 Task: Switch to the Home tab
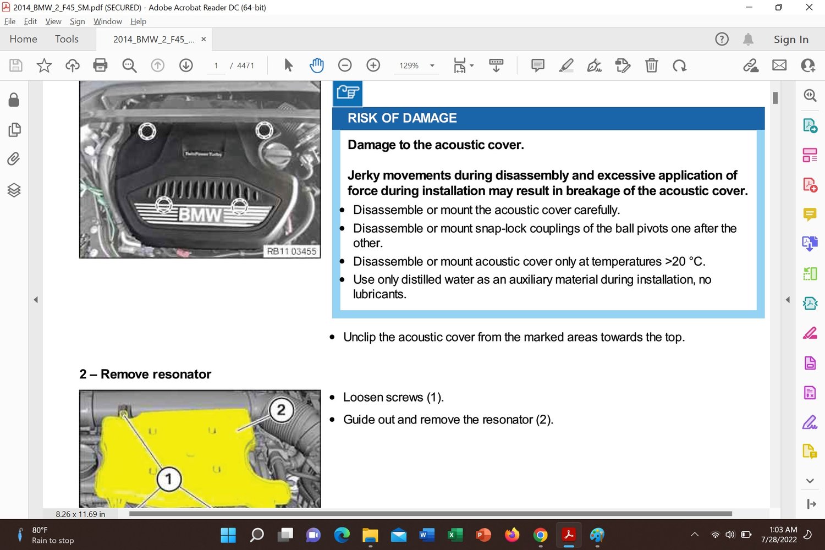(x=23, y=39)
